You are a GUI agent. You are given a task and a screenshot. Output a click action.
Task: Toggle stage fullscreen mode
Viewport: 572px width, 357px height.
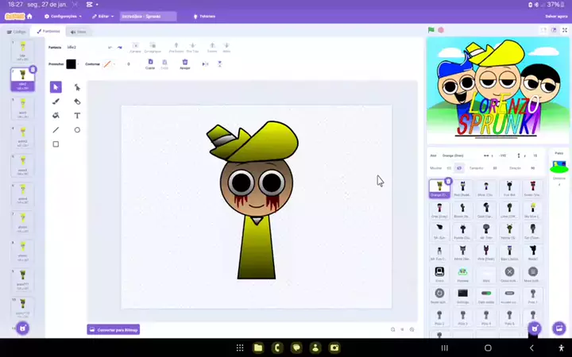[x=563, y=30]
